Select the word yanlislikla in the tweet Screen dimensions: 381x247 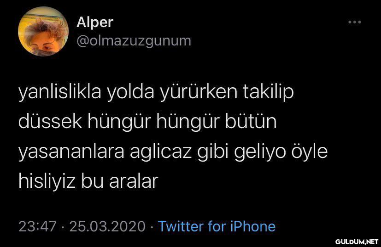click(x=60, y=92)
